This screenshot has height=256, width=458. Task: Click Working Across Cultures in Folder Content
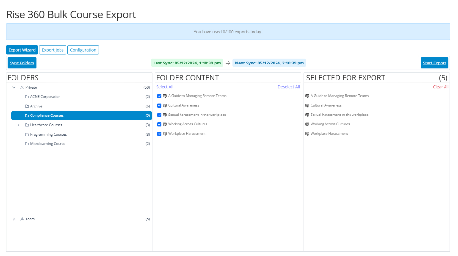[188, 124]
